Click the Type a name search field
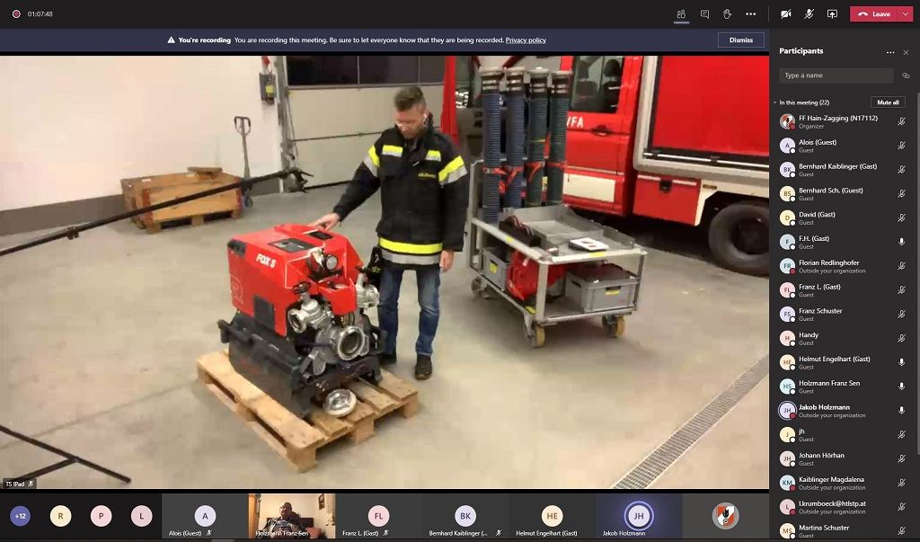 click(x=836, y=76)
